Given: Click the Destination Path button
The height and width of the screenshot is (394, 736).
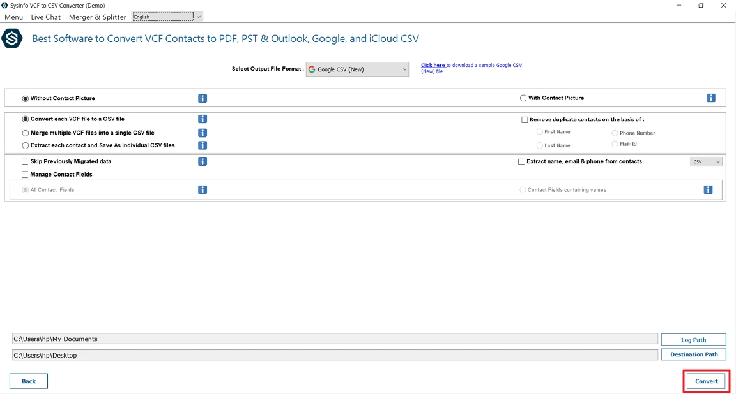Looking at the screenshot, I should click(693, 354).
